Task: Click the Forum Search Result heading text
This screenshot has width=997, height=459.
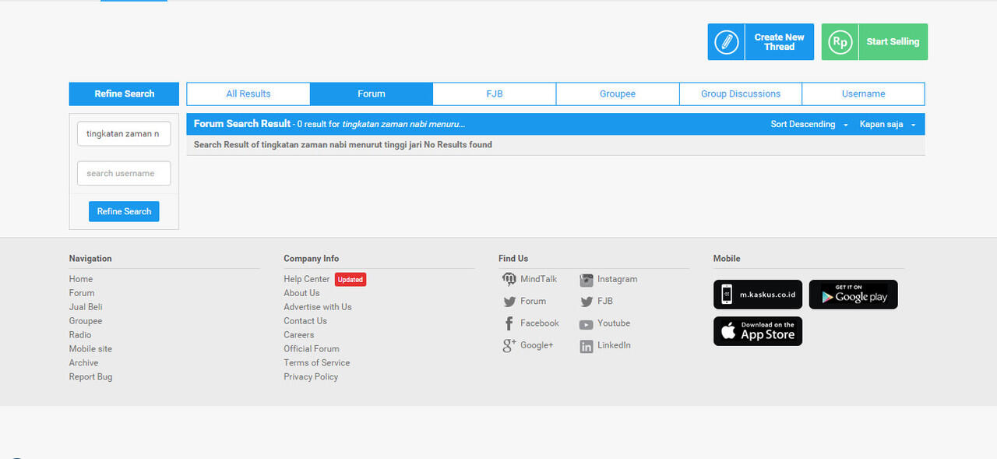Action: [242, 124]
